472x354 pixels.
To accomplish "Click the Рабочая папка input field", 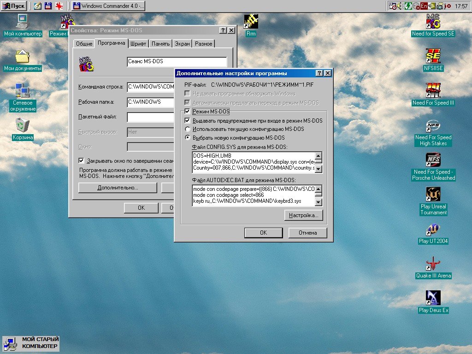I will 150,102.
